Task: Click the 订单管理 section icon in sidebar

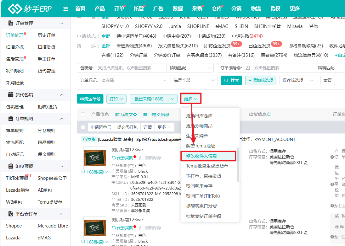Action: click(10, 23)
